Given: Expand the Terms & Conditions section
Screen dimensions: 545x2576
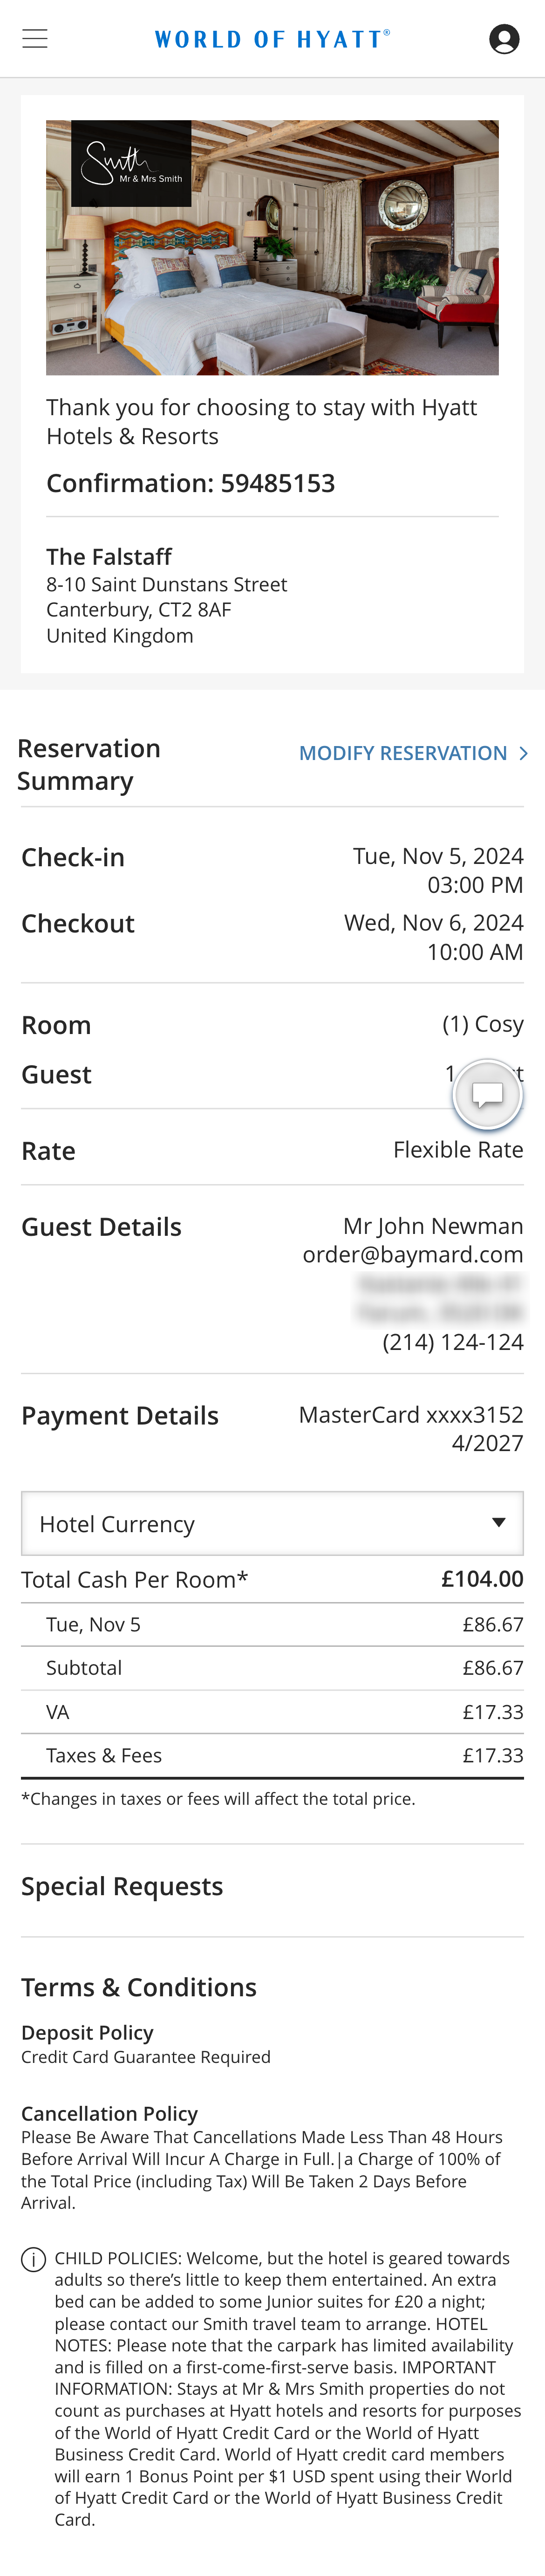Looking at the screenshot, I should [138, 1987].
